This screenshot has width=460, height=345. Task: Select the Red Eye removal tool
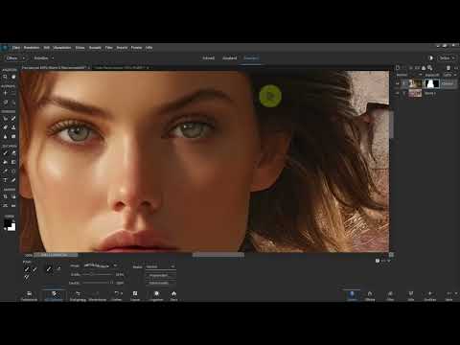5,119
